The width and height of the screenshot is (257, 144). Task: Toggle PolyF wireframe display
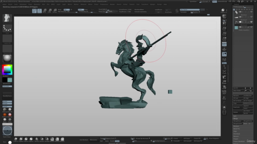coord(224,92)
